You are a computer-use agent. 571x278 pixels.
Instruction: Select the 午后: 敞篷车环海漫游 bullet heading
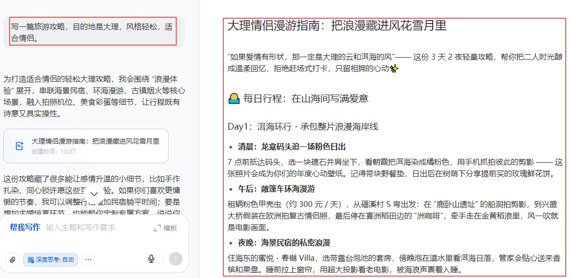(x=276, y=189)
